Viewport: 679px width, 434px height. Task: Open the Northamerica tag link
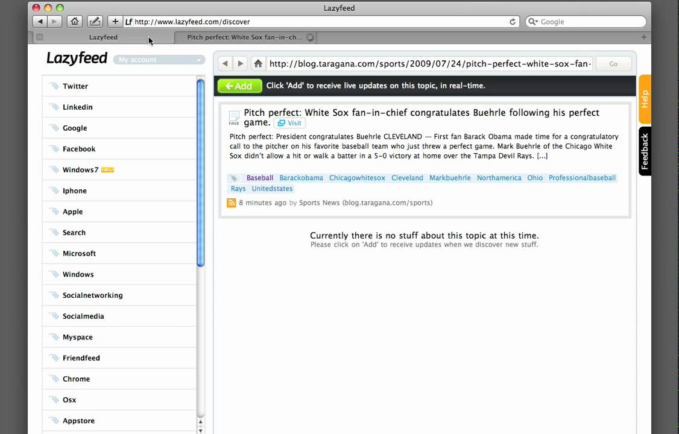pyautogui.click(x=499, y=178)
